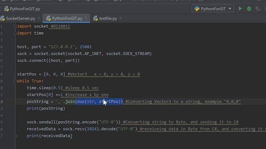Screen dimensions: 266x149
Task: Close the testfile.py tab
Action: tap(121, 18)
